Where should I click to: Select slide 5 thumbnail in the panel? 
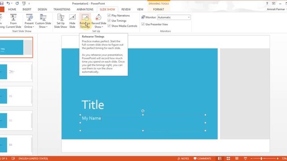tap(16, 145)
